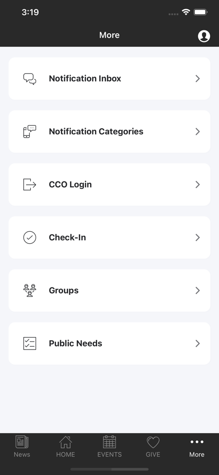219x475 pixels.
Task: Expand the Groups chevron
Action: point(198,291)
